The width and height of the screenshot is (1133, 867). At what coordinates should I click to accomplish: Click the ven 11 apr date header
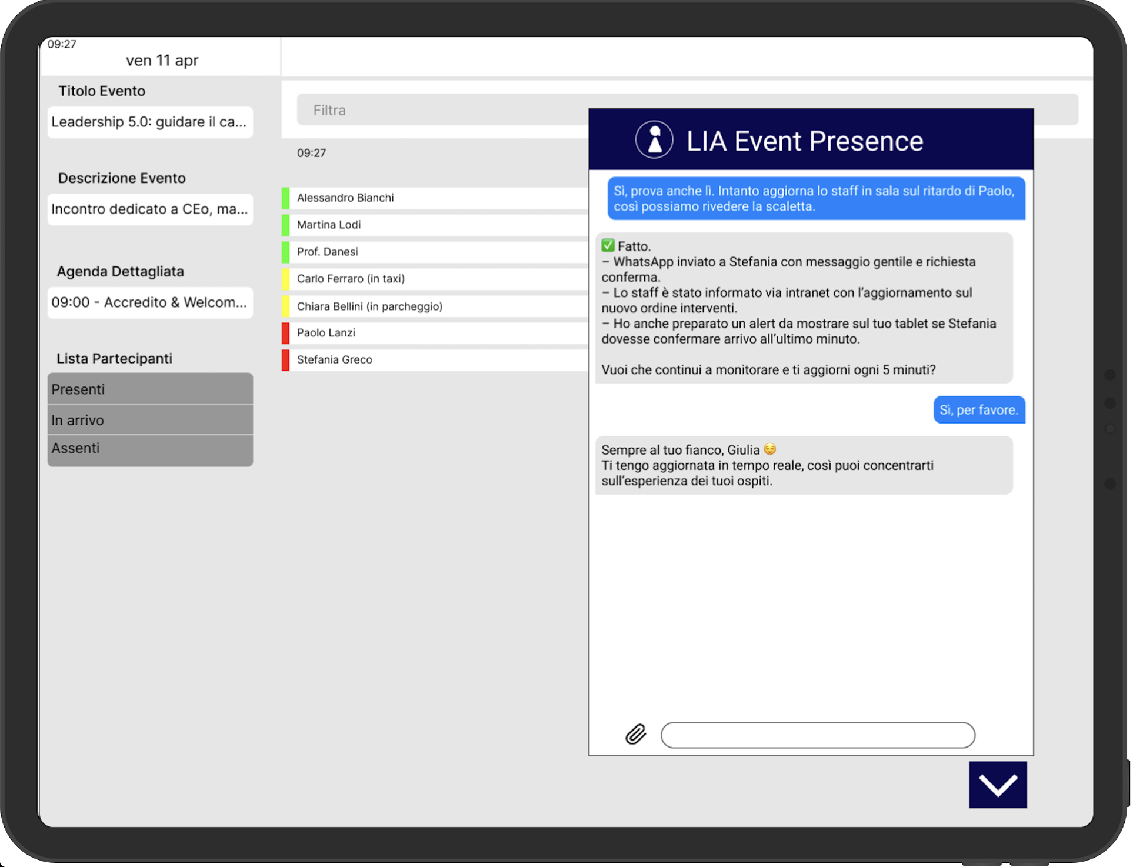162,61
